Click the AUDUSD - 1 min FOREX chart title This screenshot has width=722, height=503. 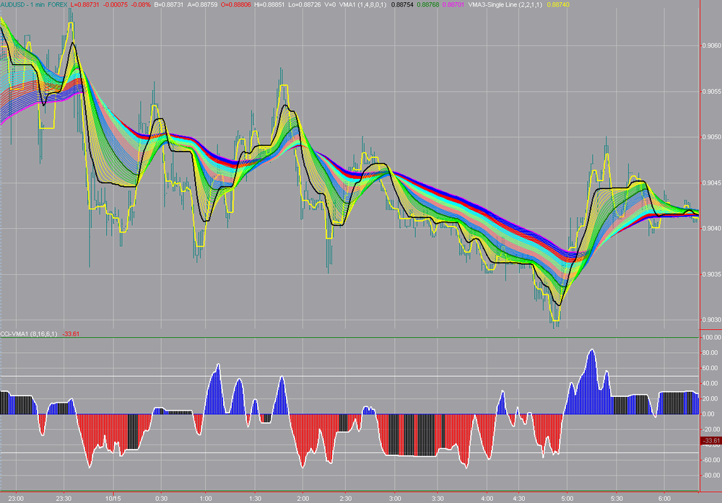[x=34, y=4]
